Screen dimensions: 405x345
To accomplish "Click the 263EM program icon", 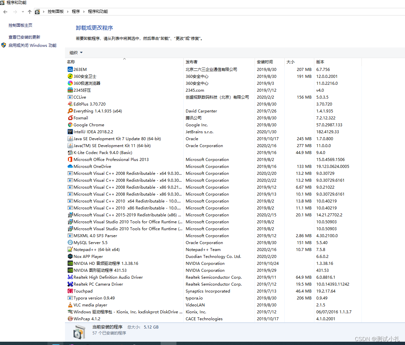I will click(x=70, y=69).
